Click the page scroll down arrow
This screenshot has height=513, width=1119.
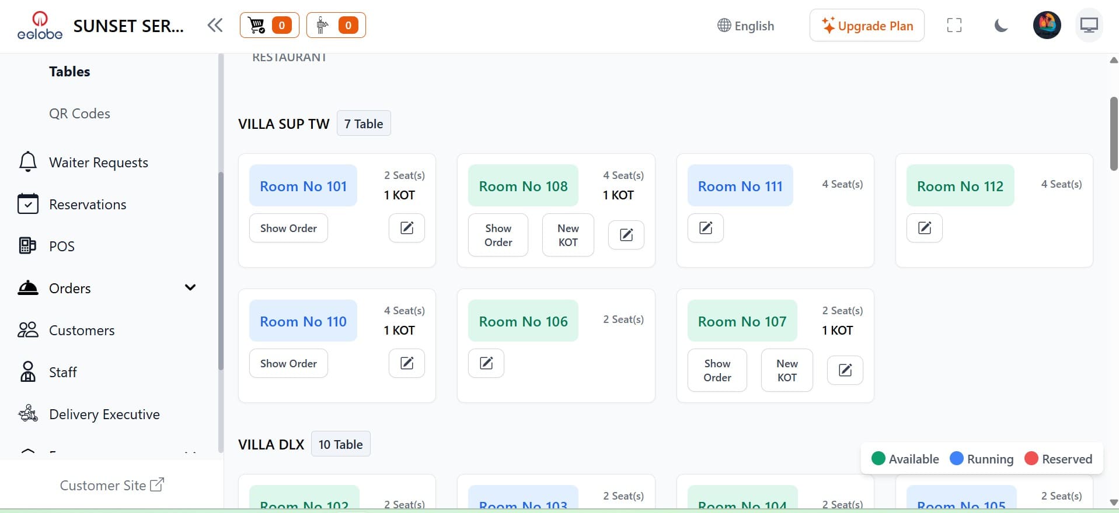coord(1114,502)
